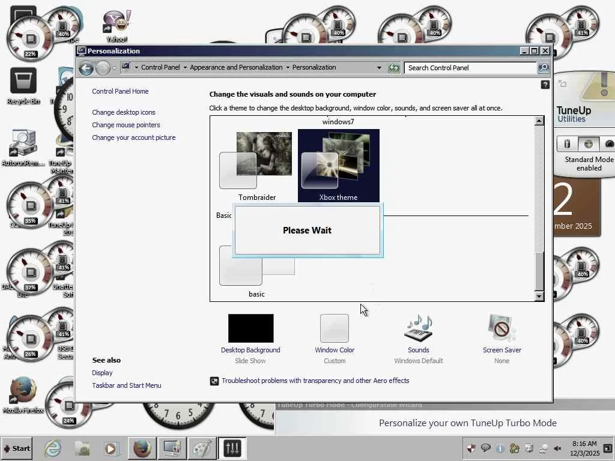Screen dimensions: 615x461
Task: Click the TuneUp sliders taskbar icon
Action: pyautogui.click(x=232, y=448)
